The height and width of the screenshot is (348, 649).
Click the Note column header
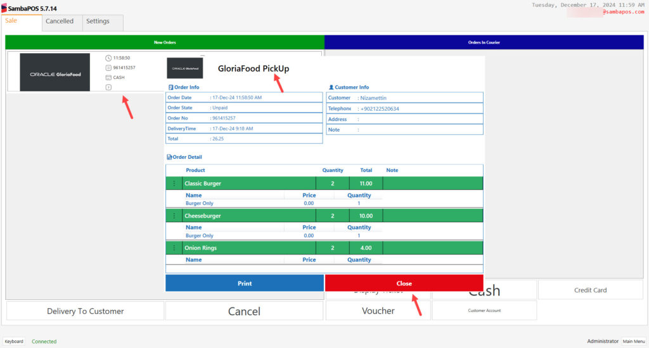pos(392,170)
